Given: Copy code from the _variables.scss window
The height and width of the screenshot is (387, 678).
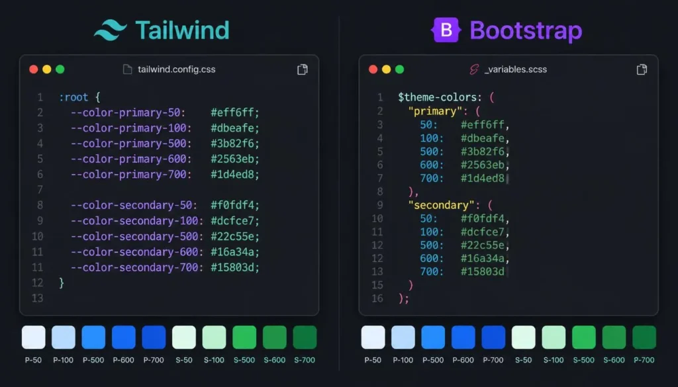Looking at the screenshot, I should (x=642, y=69).
